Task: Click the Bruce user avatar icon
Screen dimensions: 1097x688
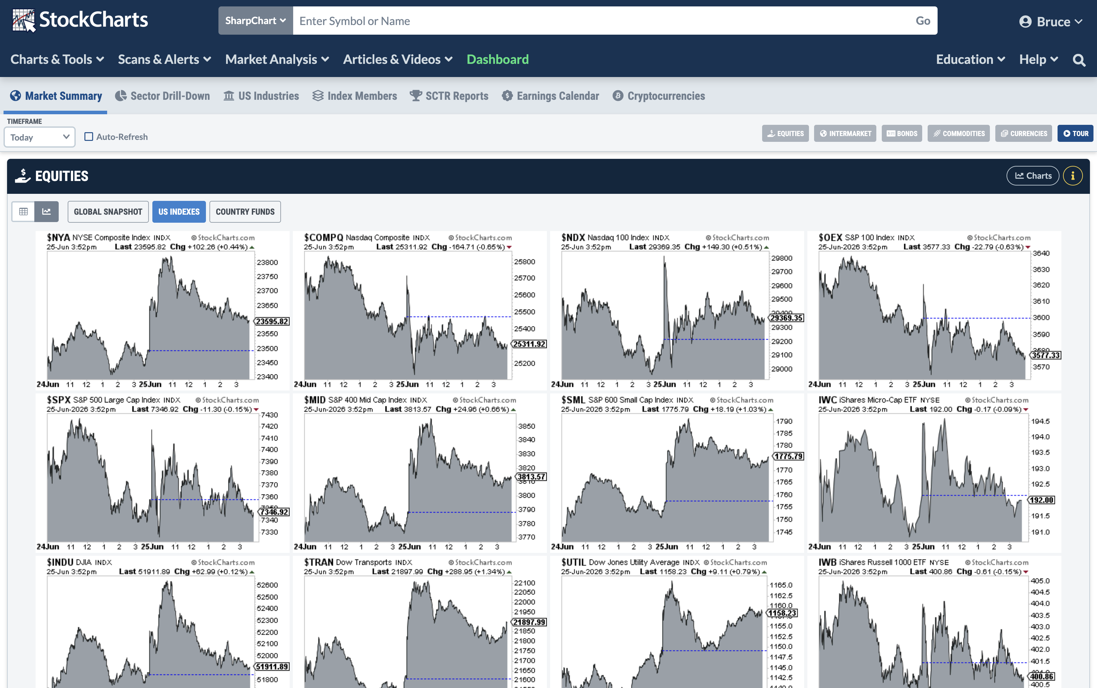Action: pyautogui.click(x=1025, y=21)
